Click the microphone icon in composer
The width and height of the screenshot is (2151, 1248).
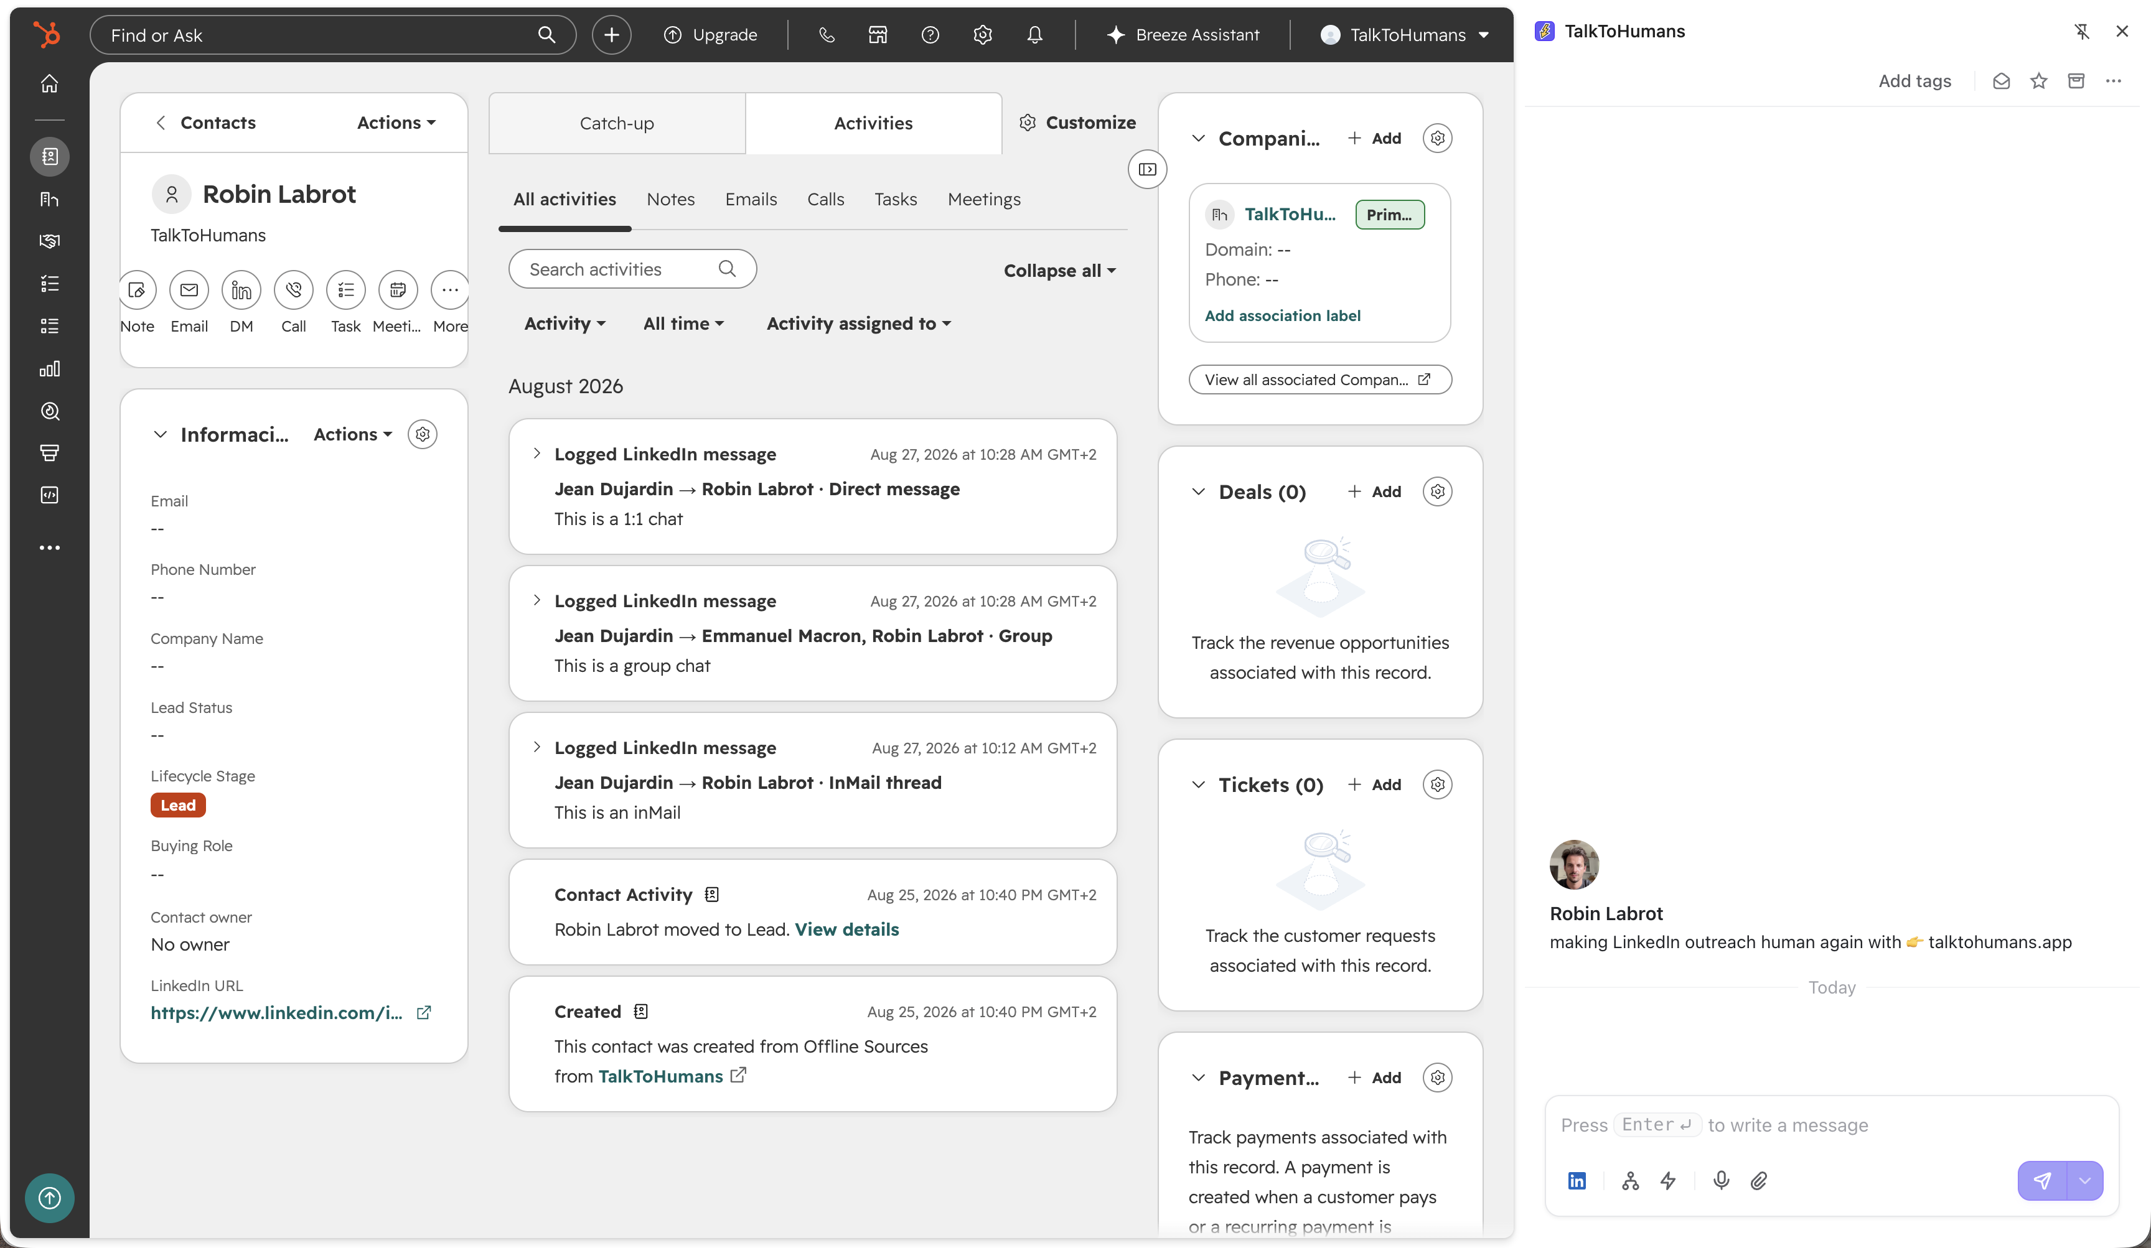click(1722, 1181)
